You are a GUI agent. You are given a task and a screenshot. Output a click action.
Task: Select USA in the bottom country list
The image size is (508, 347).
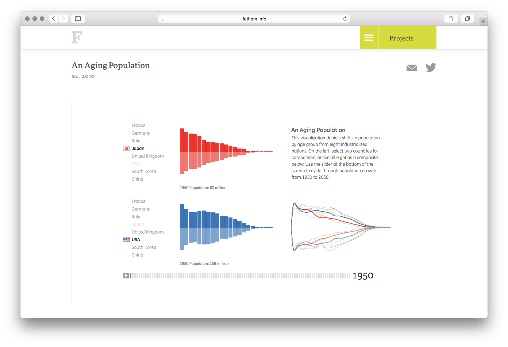(x=135, y=239)
